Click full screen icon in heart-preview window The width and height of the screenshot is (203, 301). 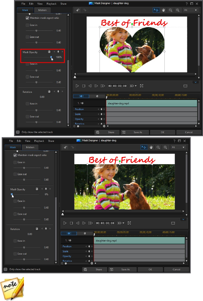(x=142, y=86)
